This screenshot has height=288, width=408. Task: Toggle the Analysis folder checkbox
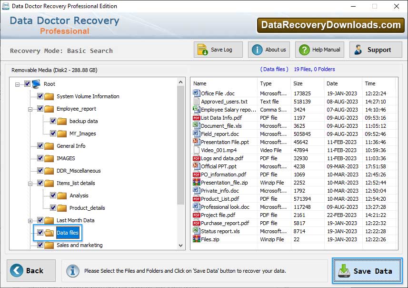click(x=53, y=195)
